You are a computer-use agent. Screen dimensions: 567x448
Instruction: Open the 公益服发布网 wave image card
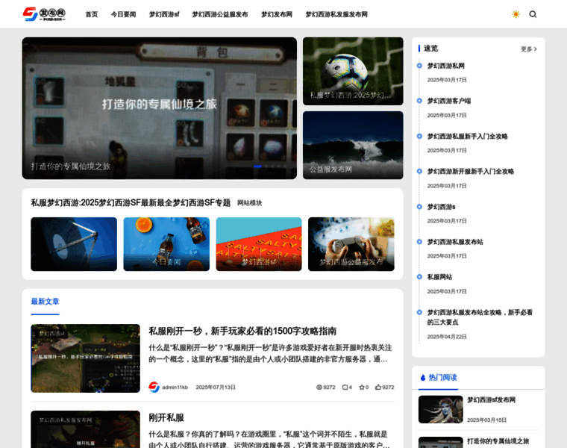pyautogui.click(x=353, y=145)
